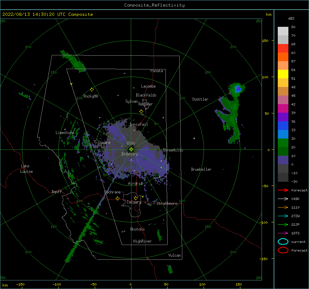Click the Okotoks label
The image size is (309, 289).
coord(137,229)
